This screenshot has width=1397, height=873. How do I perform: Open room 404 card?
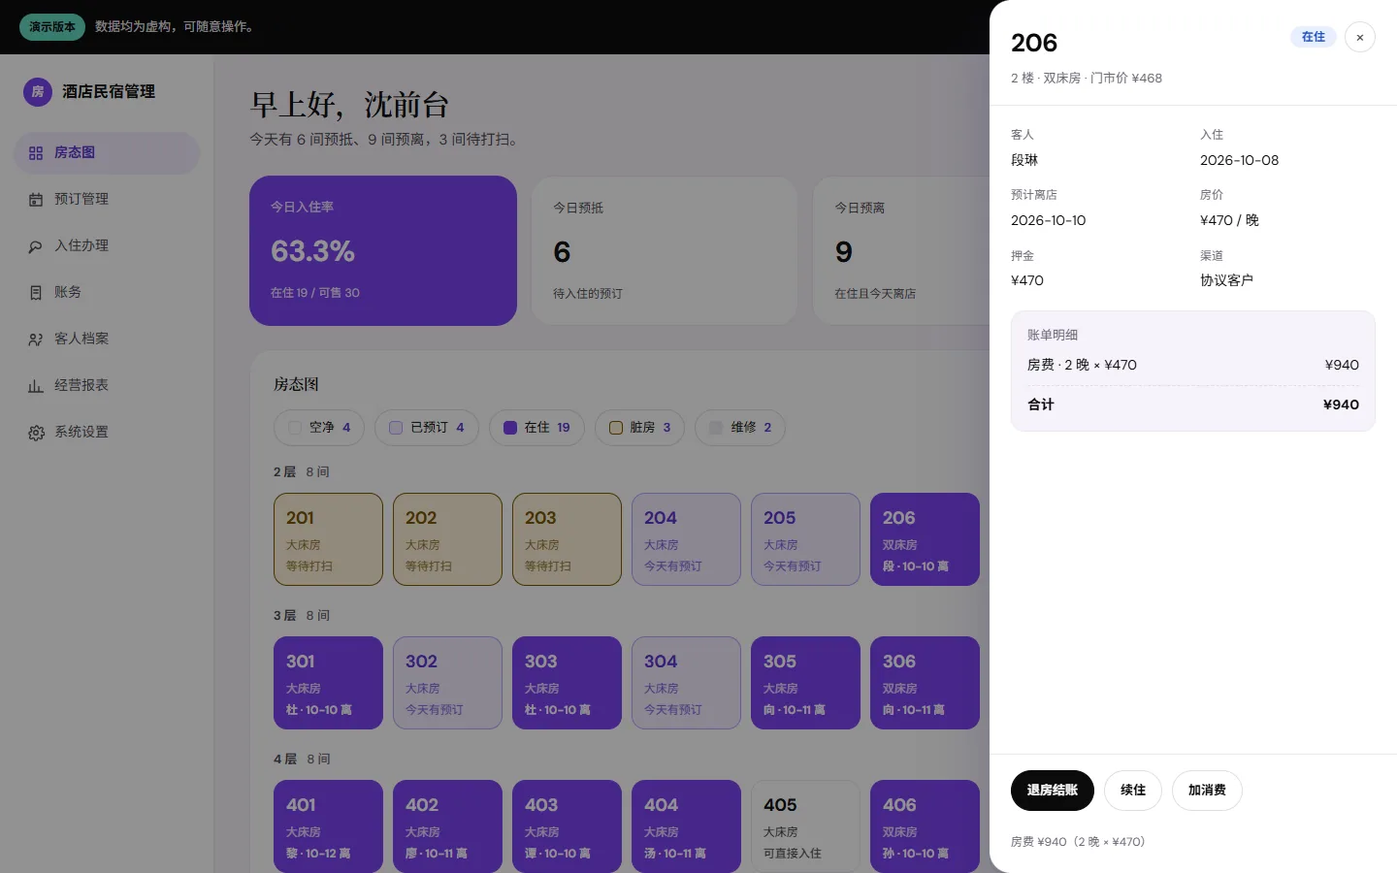click(686, 826)
